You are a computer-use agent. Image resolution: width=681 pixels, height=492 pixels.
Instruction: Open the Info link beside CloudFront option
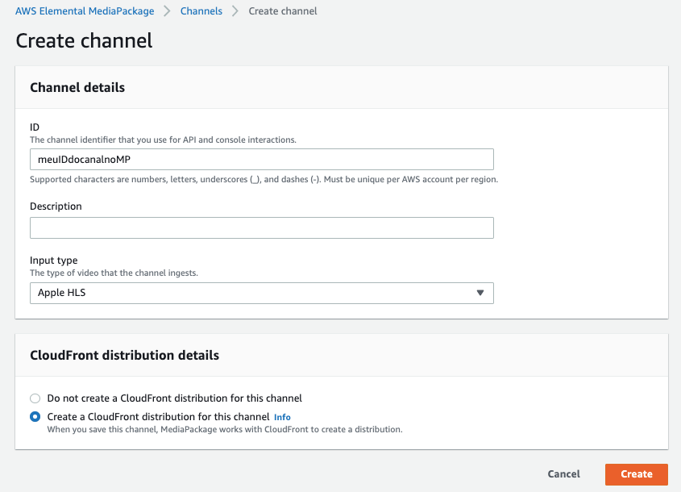[x=282, y=417]
